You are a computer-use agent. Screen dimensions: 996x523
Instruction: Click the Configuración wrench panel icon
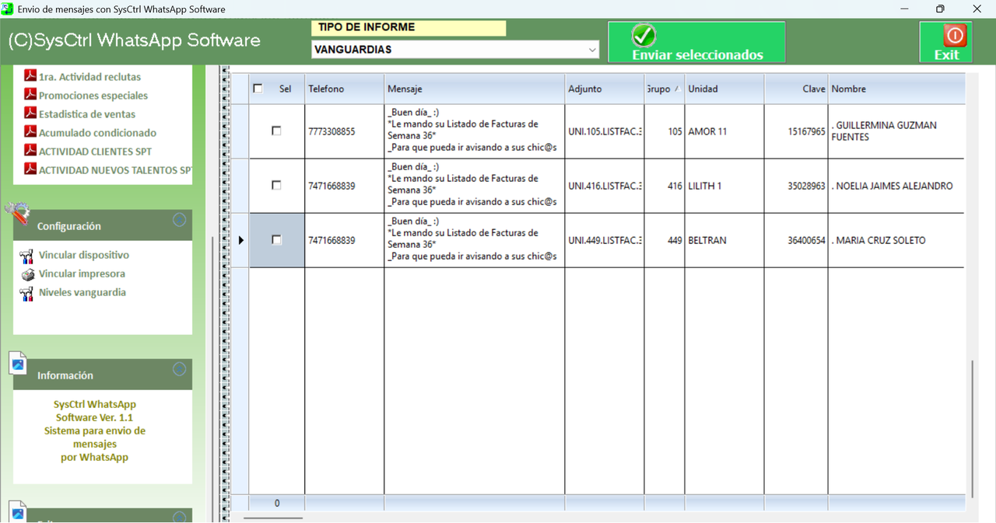tap(16, 214)
